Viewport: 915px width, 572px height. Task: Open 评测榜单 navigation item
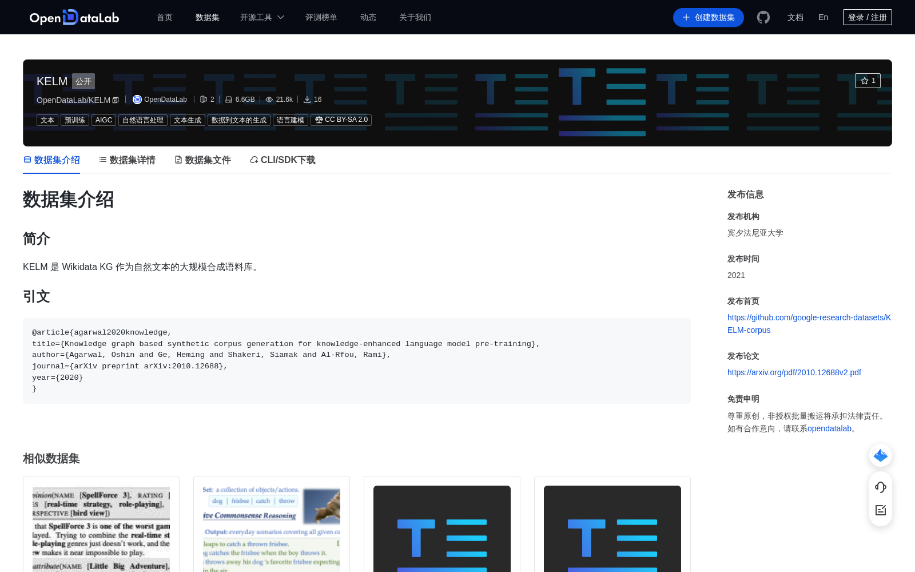click(321, 17)
